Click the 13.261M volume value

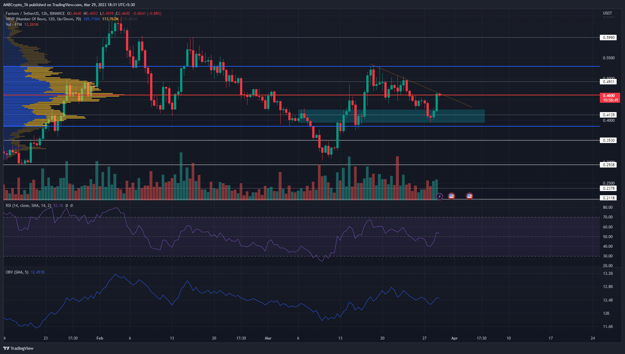[x=31, y=24]
